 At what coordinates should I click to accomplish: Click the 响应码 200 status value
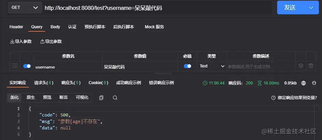(x=249, y=83)
